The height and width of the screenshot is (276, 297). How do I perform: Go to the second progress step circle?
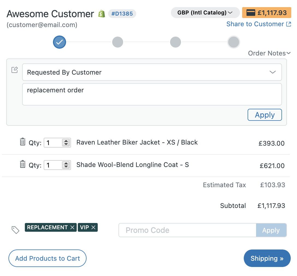[118, 42]
